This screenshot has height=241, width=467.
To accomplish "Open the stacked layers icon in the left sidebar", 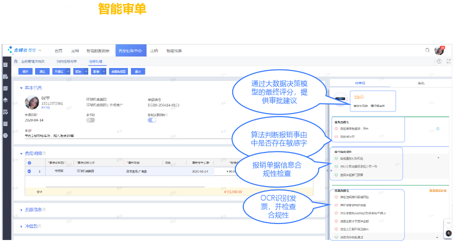I will click(6, 100).
